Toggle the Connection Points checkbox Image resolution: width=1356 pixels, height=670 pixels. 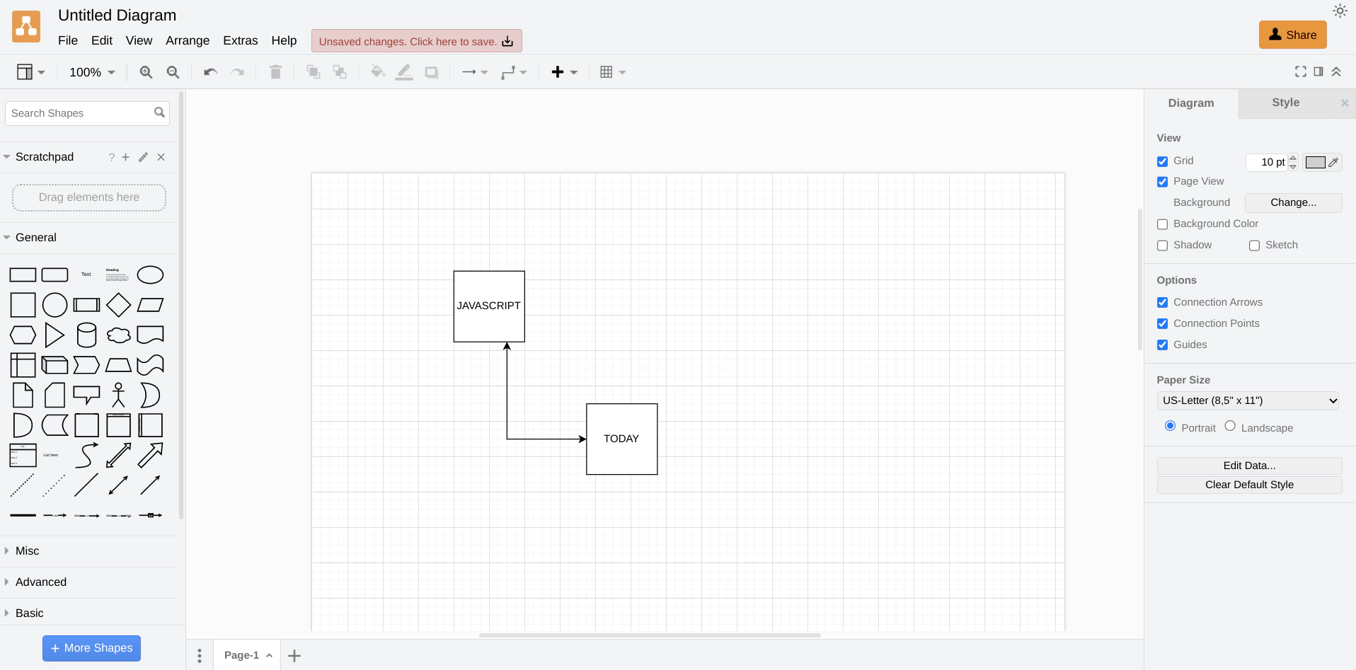(1162, 324)
